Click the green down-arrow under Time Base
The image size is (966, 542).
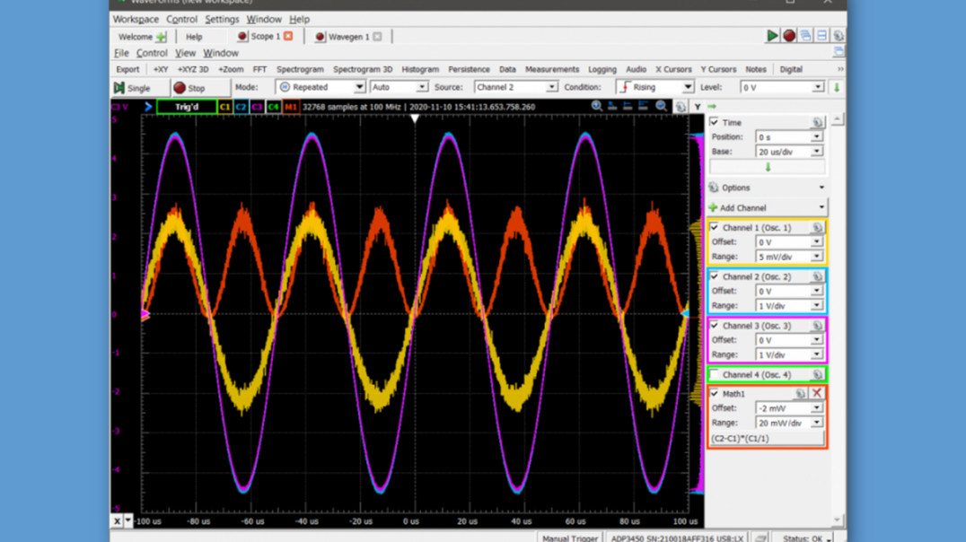click(768, 167)
